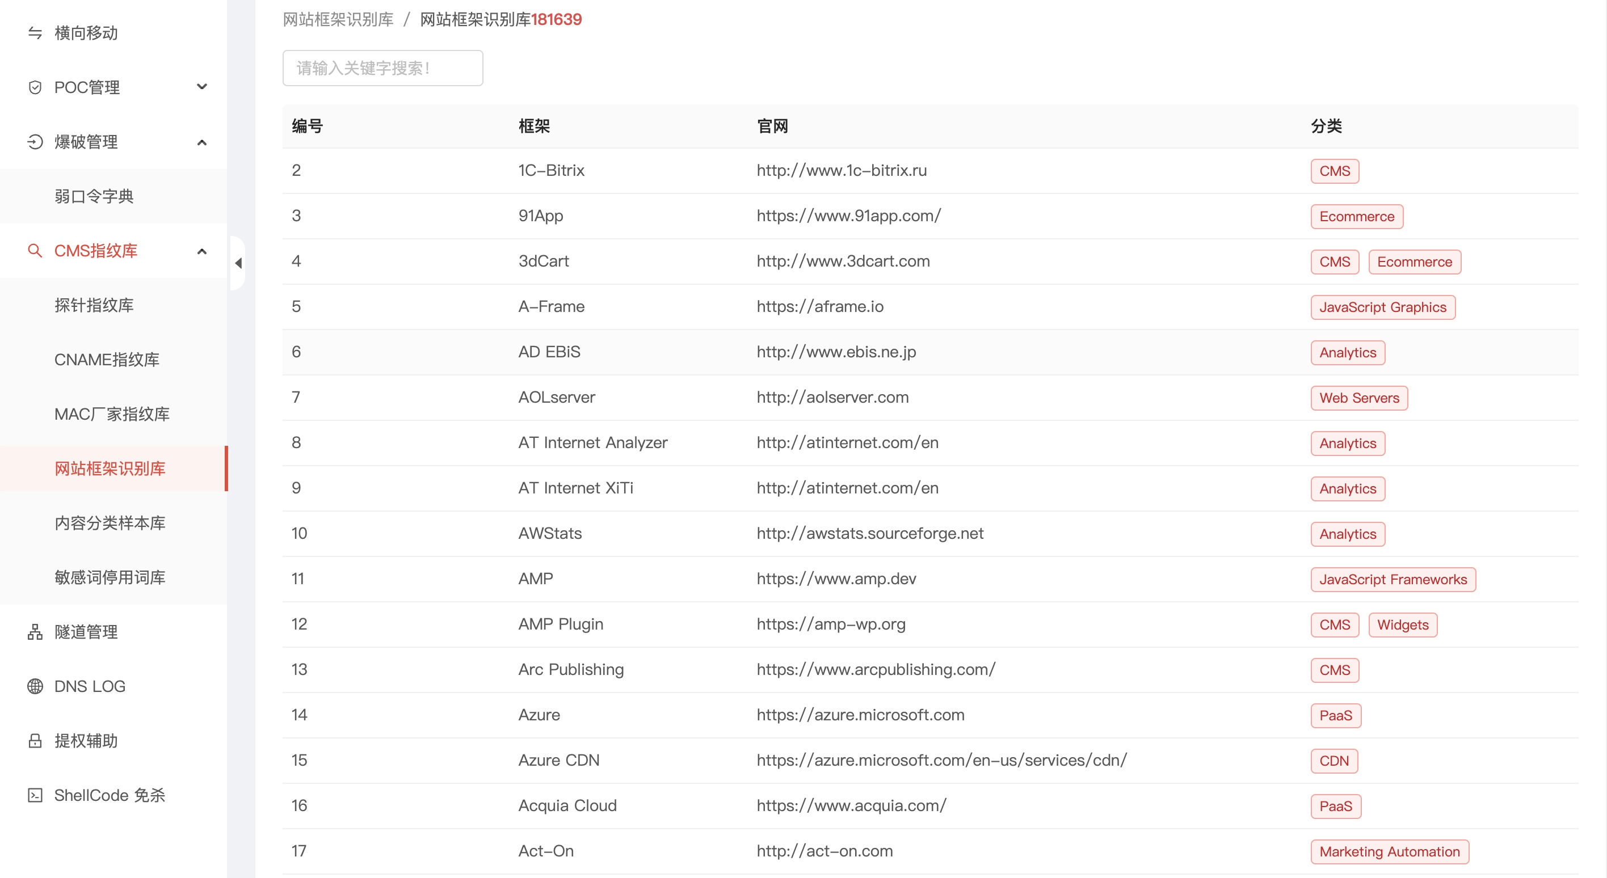Focus the keyword search input field

tap(382, 68)
